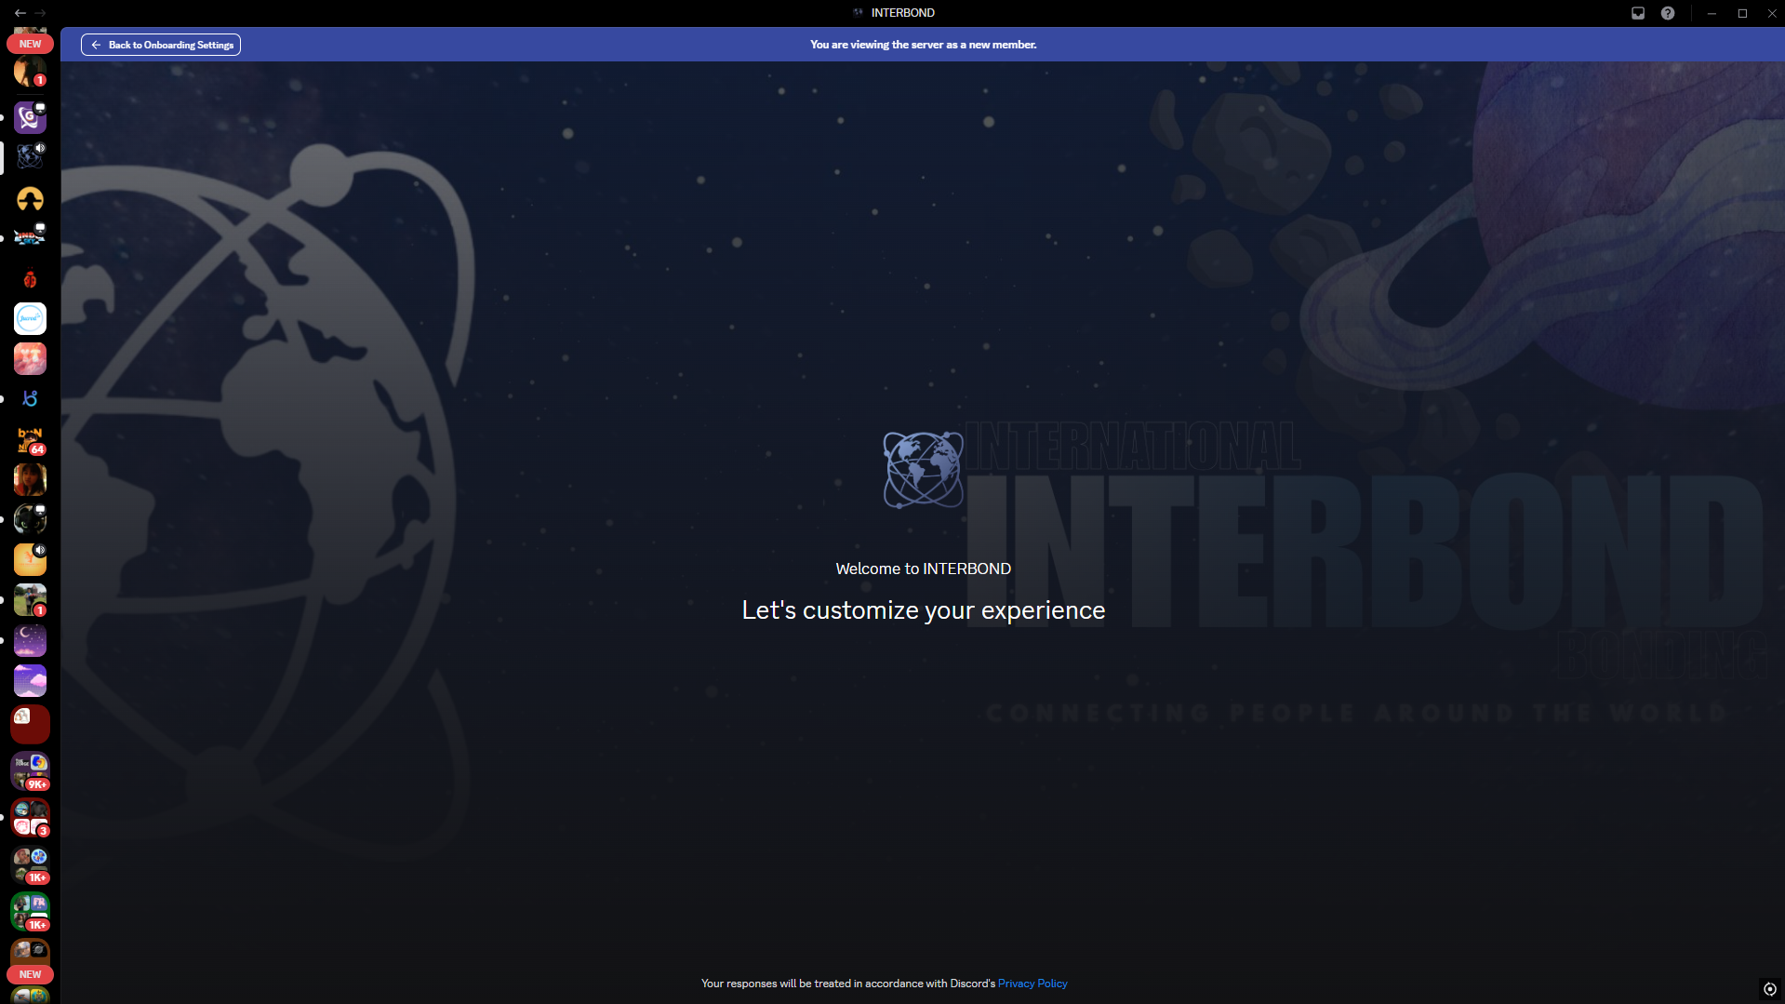Open Discord's Privacy Policy link

[x=1032, y=984]
